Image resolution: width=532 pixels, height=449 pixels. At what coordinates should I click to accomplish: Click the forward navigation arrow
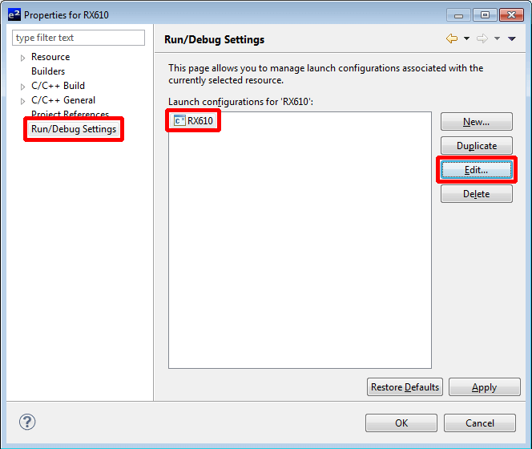482,38
